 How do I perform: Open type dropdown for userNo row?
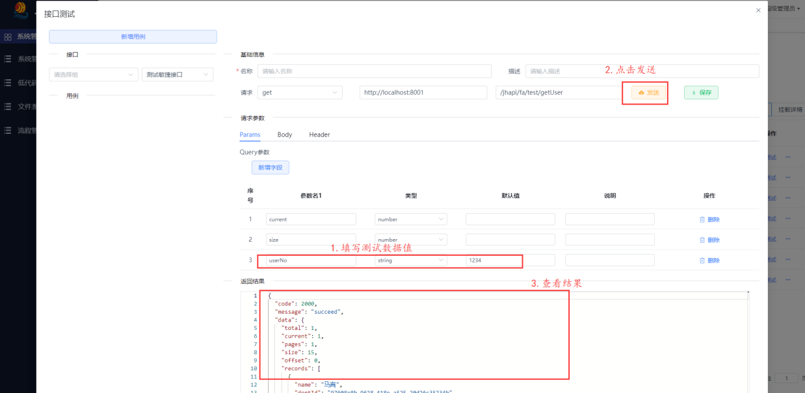411,260
